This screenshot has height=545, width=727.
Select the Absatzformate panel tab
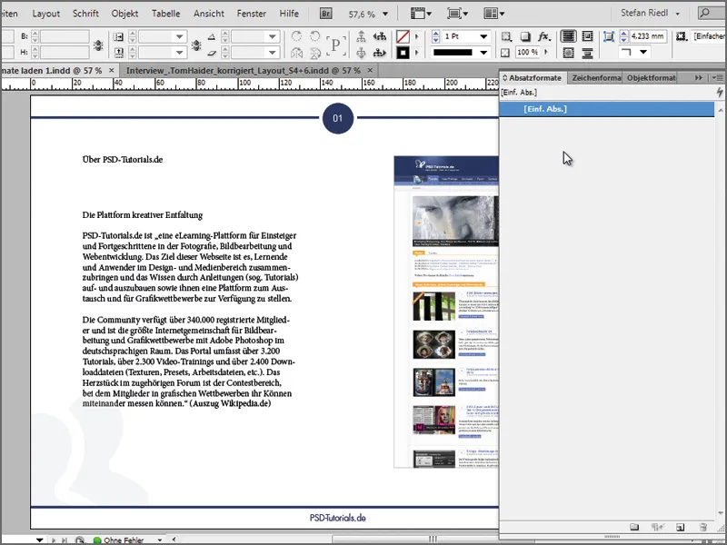[534, 78]
